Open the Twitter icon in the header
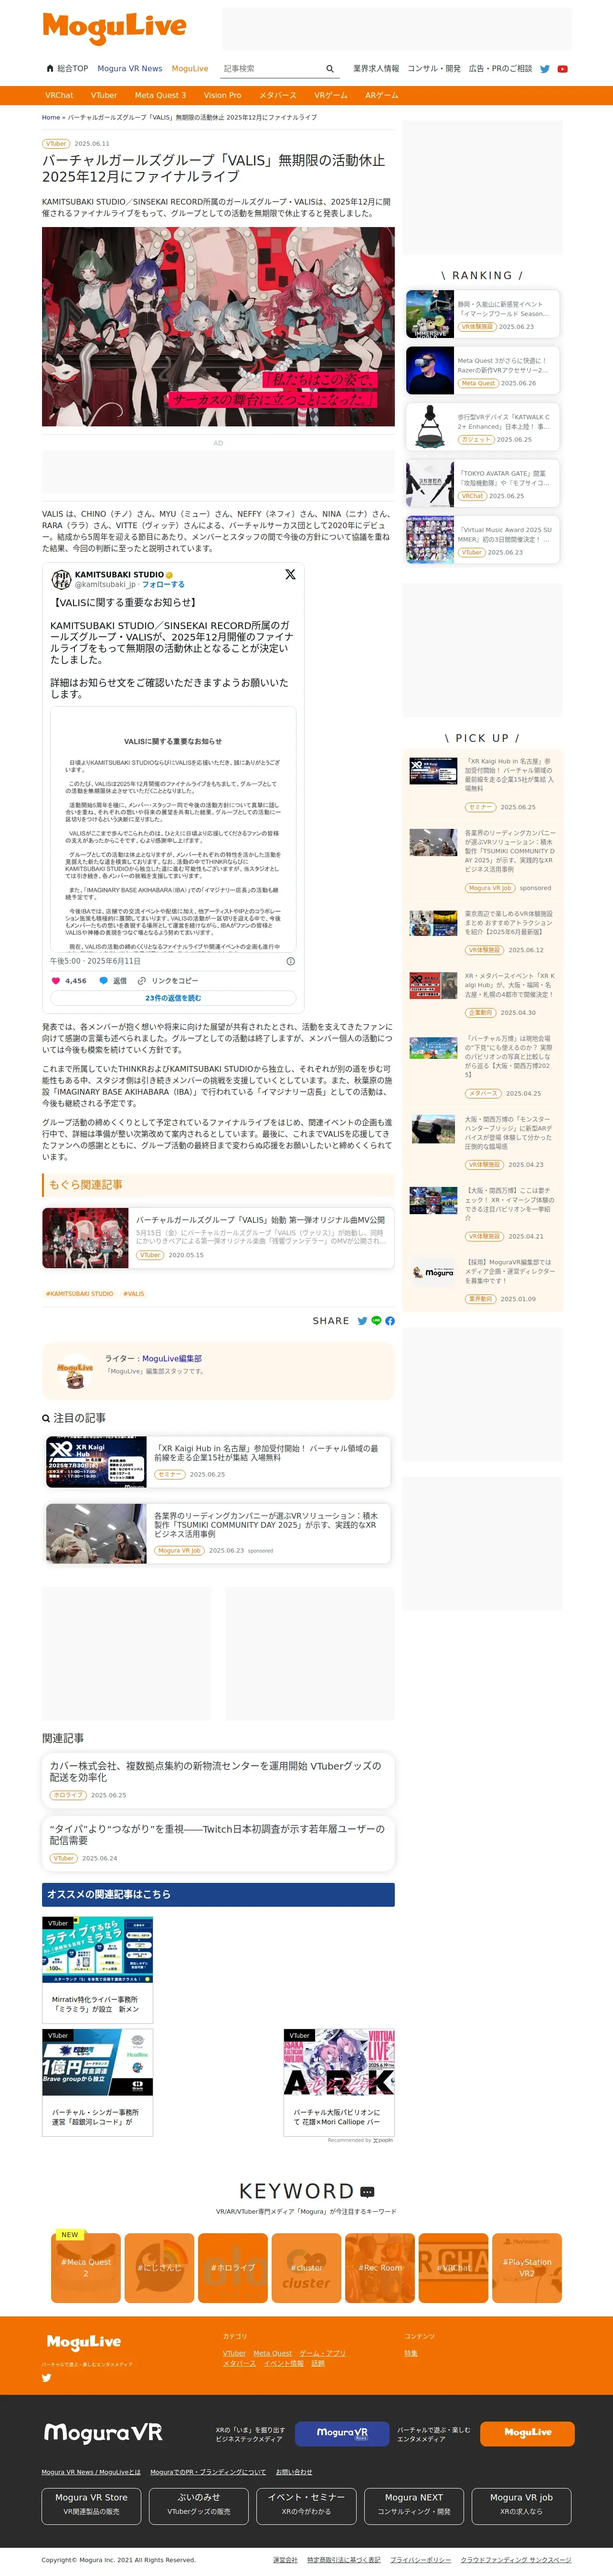Screen dimensions: 613x2576 [x=545, y=69]
